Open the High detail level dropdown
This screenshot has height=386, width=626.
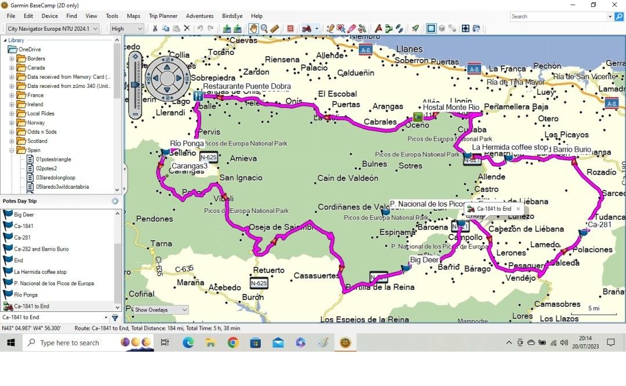[127, 29]
